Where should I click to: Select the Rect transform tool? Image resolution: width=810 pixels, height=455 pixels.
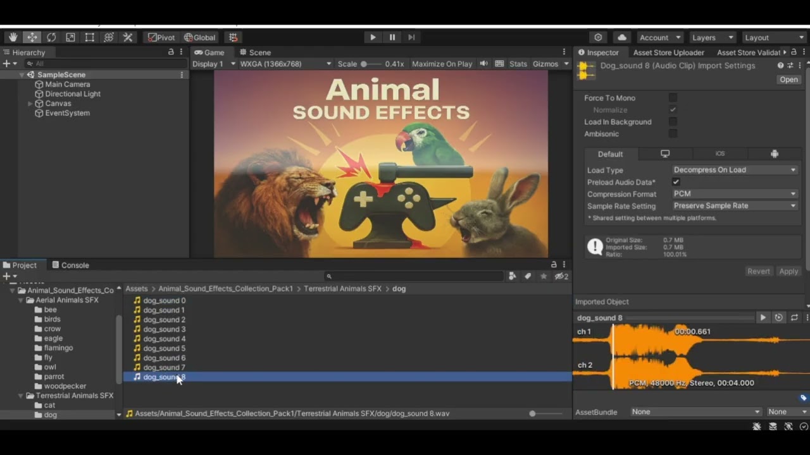tap(89, 37)
